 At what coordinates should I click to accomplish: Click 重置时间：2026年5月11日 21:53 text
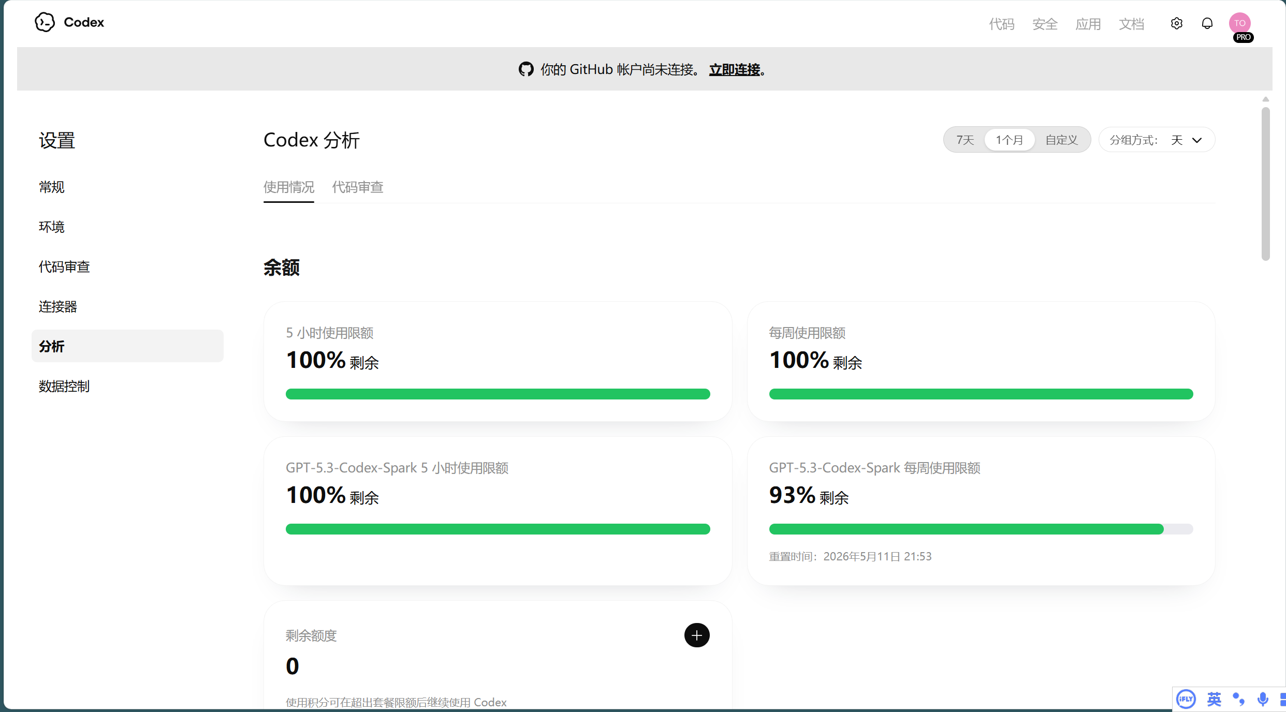pos(850,556)
